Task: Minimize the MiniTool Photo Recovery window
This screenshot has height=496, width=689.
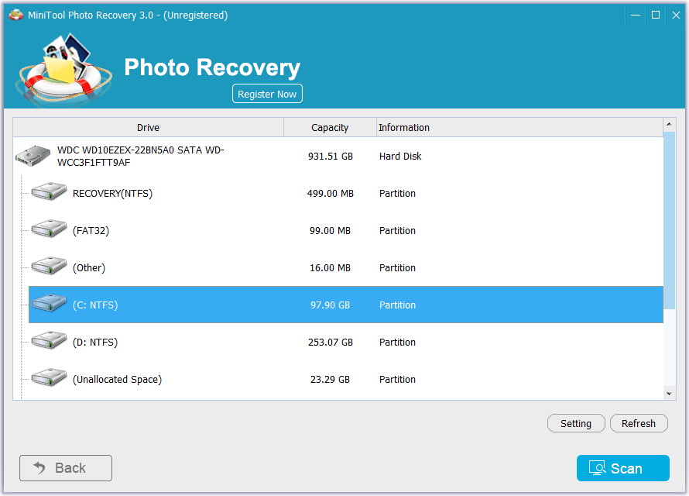Action: [x=636, y=15]
